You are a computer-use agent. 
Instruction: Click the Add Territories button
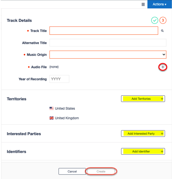point(143,99)
